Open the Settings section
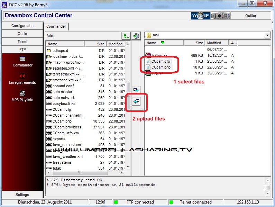The image size is (275, 207). [22, 195]
